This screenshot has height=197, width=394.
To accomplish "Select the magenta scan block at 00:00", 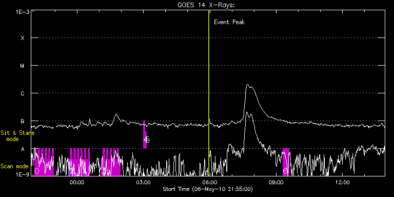I will tap(80, 162).
